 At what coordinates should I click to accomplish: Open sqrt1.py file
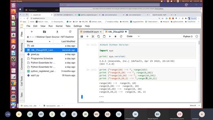point(51,75)
